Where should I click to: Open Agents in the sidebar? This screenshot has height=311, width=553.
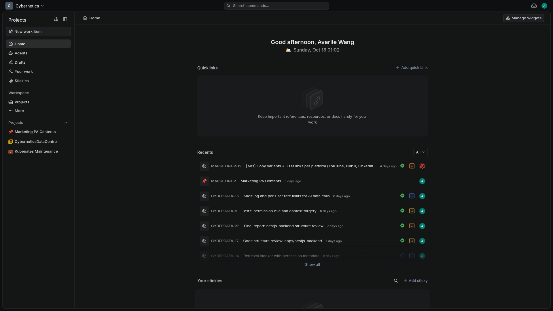[x=38, y=53]
